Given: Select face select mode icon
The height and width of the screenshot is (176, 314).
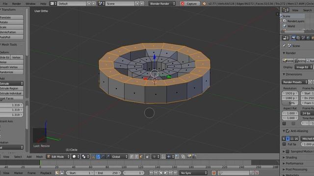Looking at the screenshot, I should pos(141,156).
